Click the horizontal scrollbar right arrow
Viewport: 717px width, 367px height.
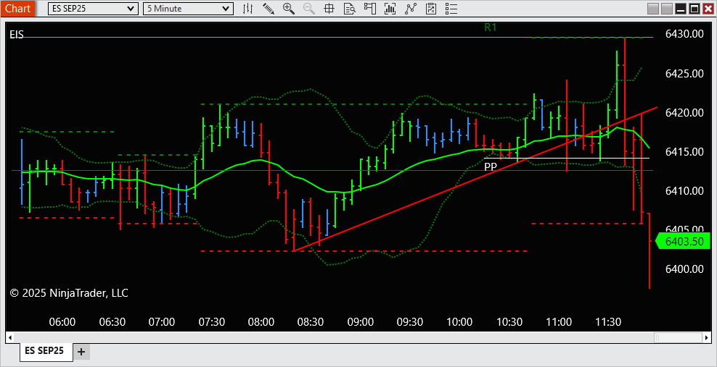pyautogui.click(x=707, y=337)
